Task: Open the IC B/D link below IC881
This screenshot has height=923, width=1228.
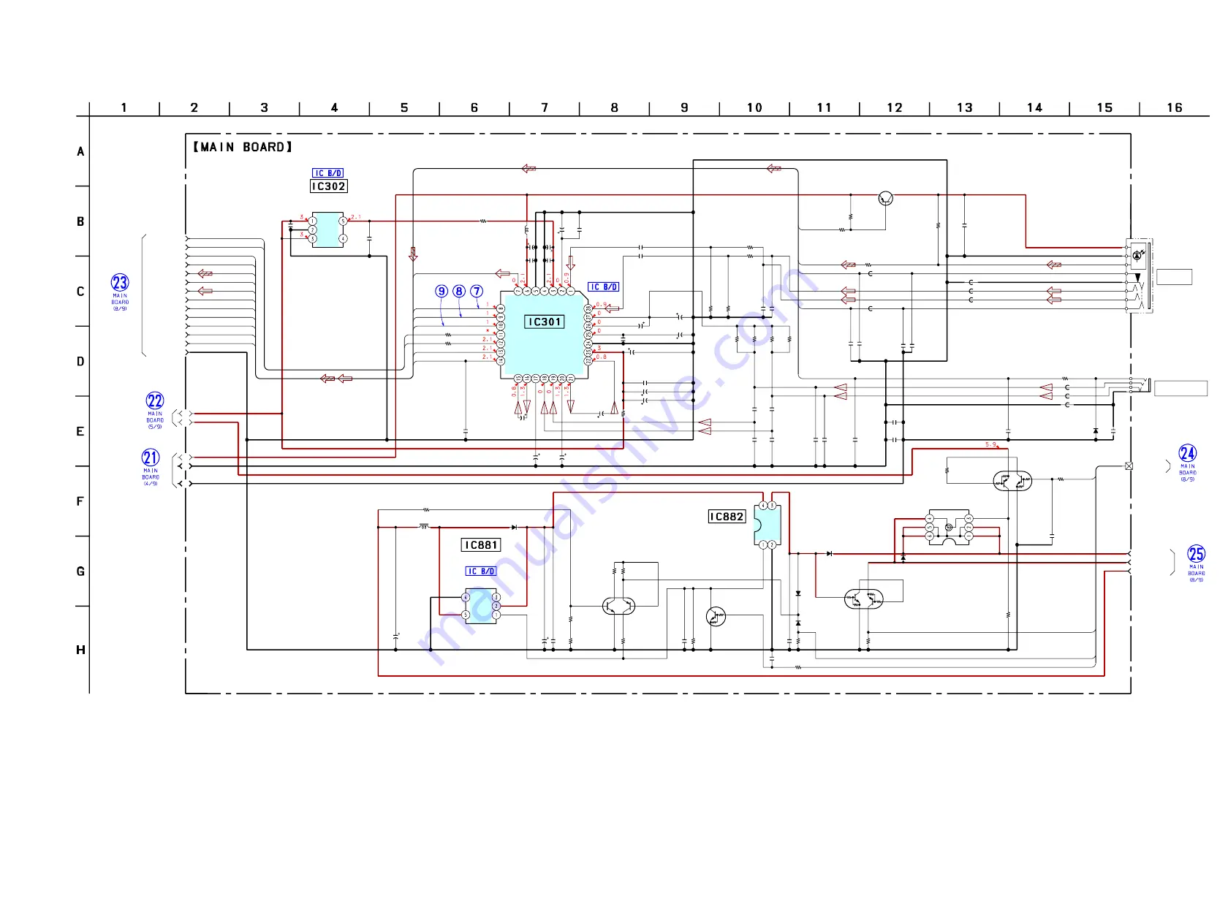Action: click(x=481, y=571)
